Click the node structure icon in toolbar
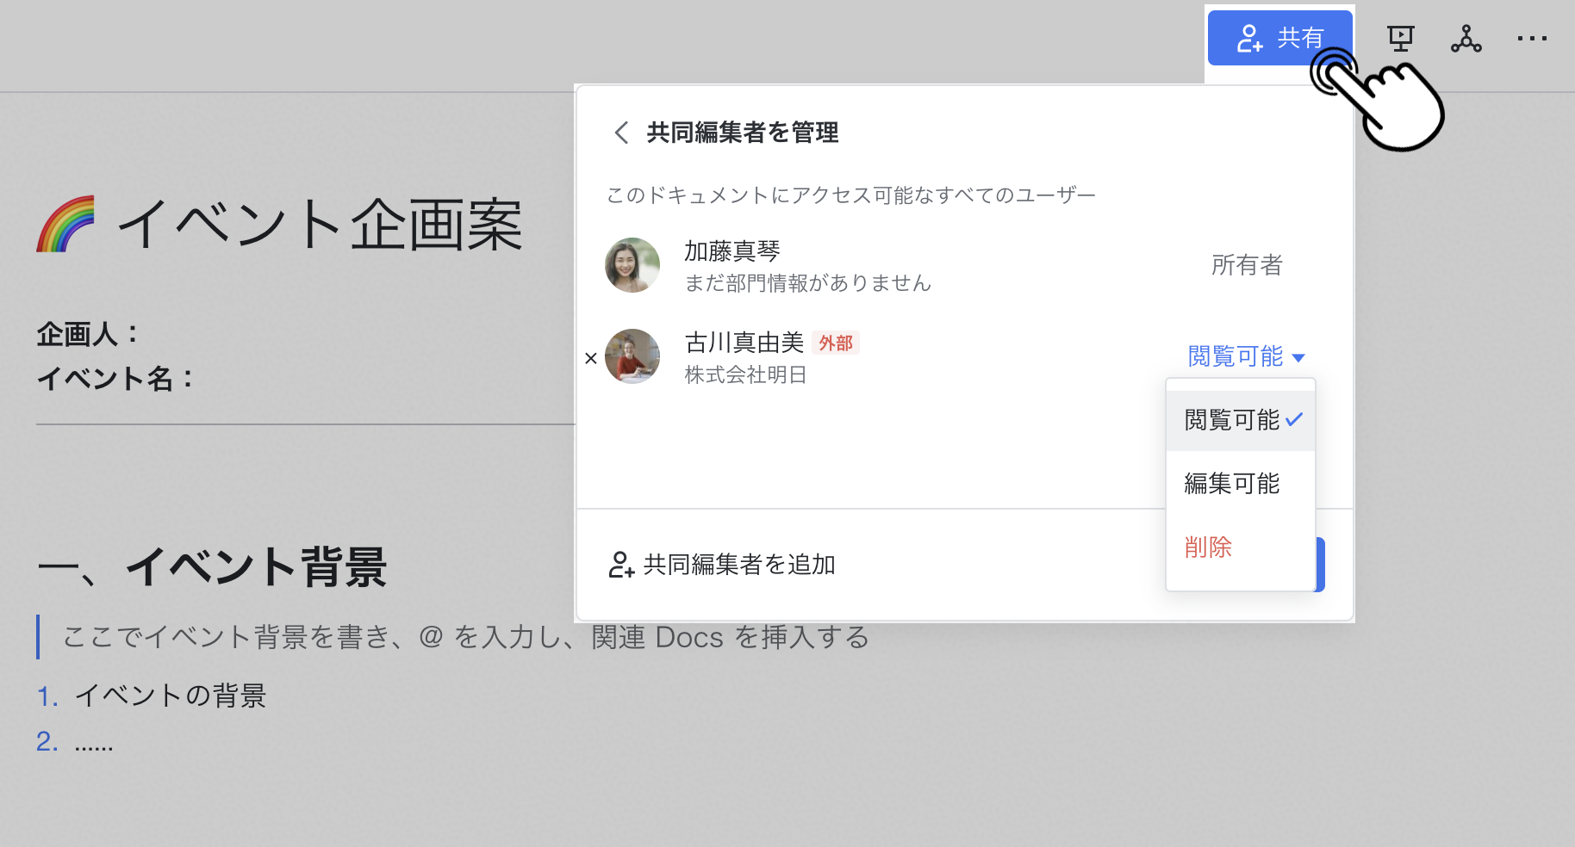This screenshot has height=847, width=1575. click(1466, 39)
